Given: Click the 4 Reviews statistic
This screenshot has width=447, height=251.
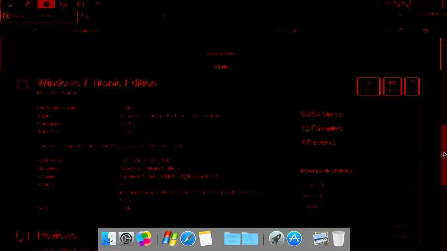Looking at the screenshot, I should (x=318, y=142).
